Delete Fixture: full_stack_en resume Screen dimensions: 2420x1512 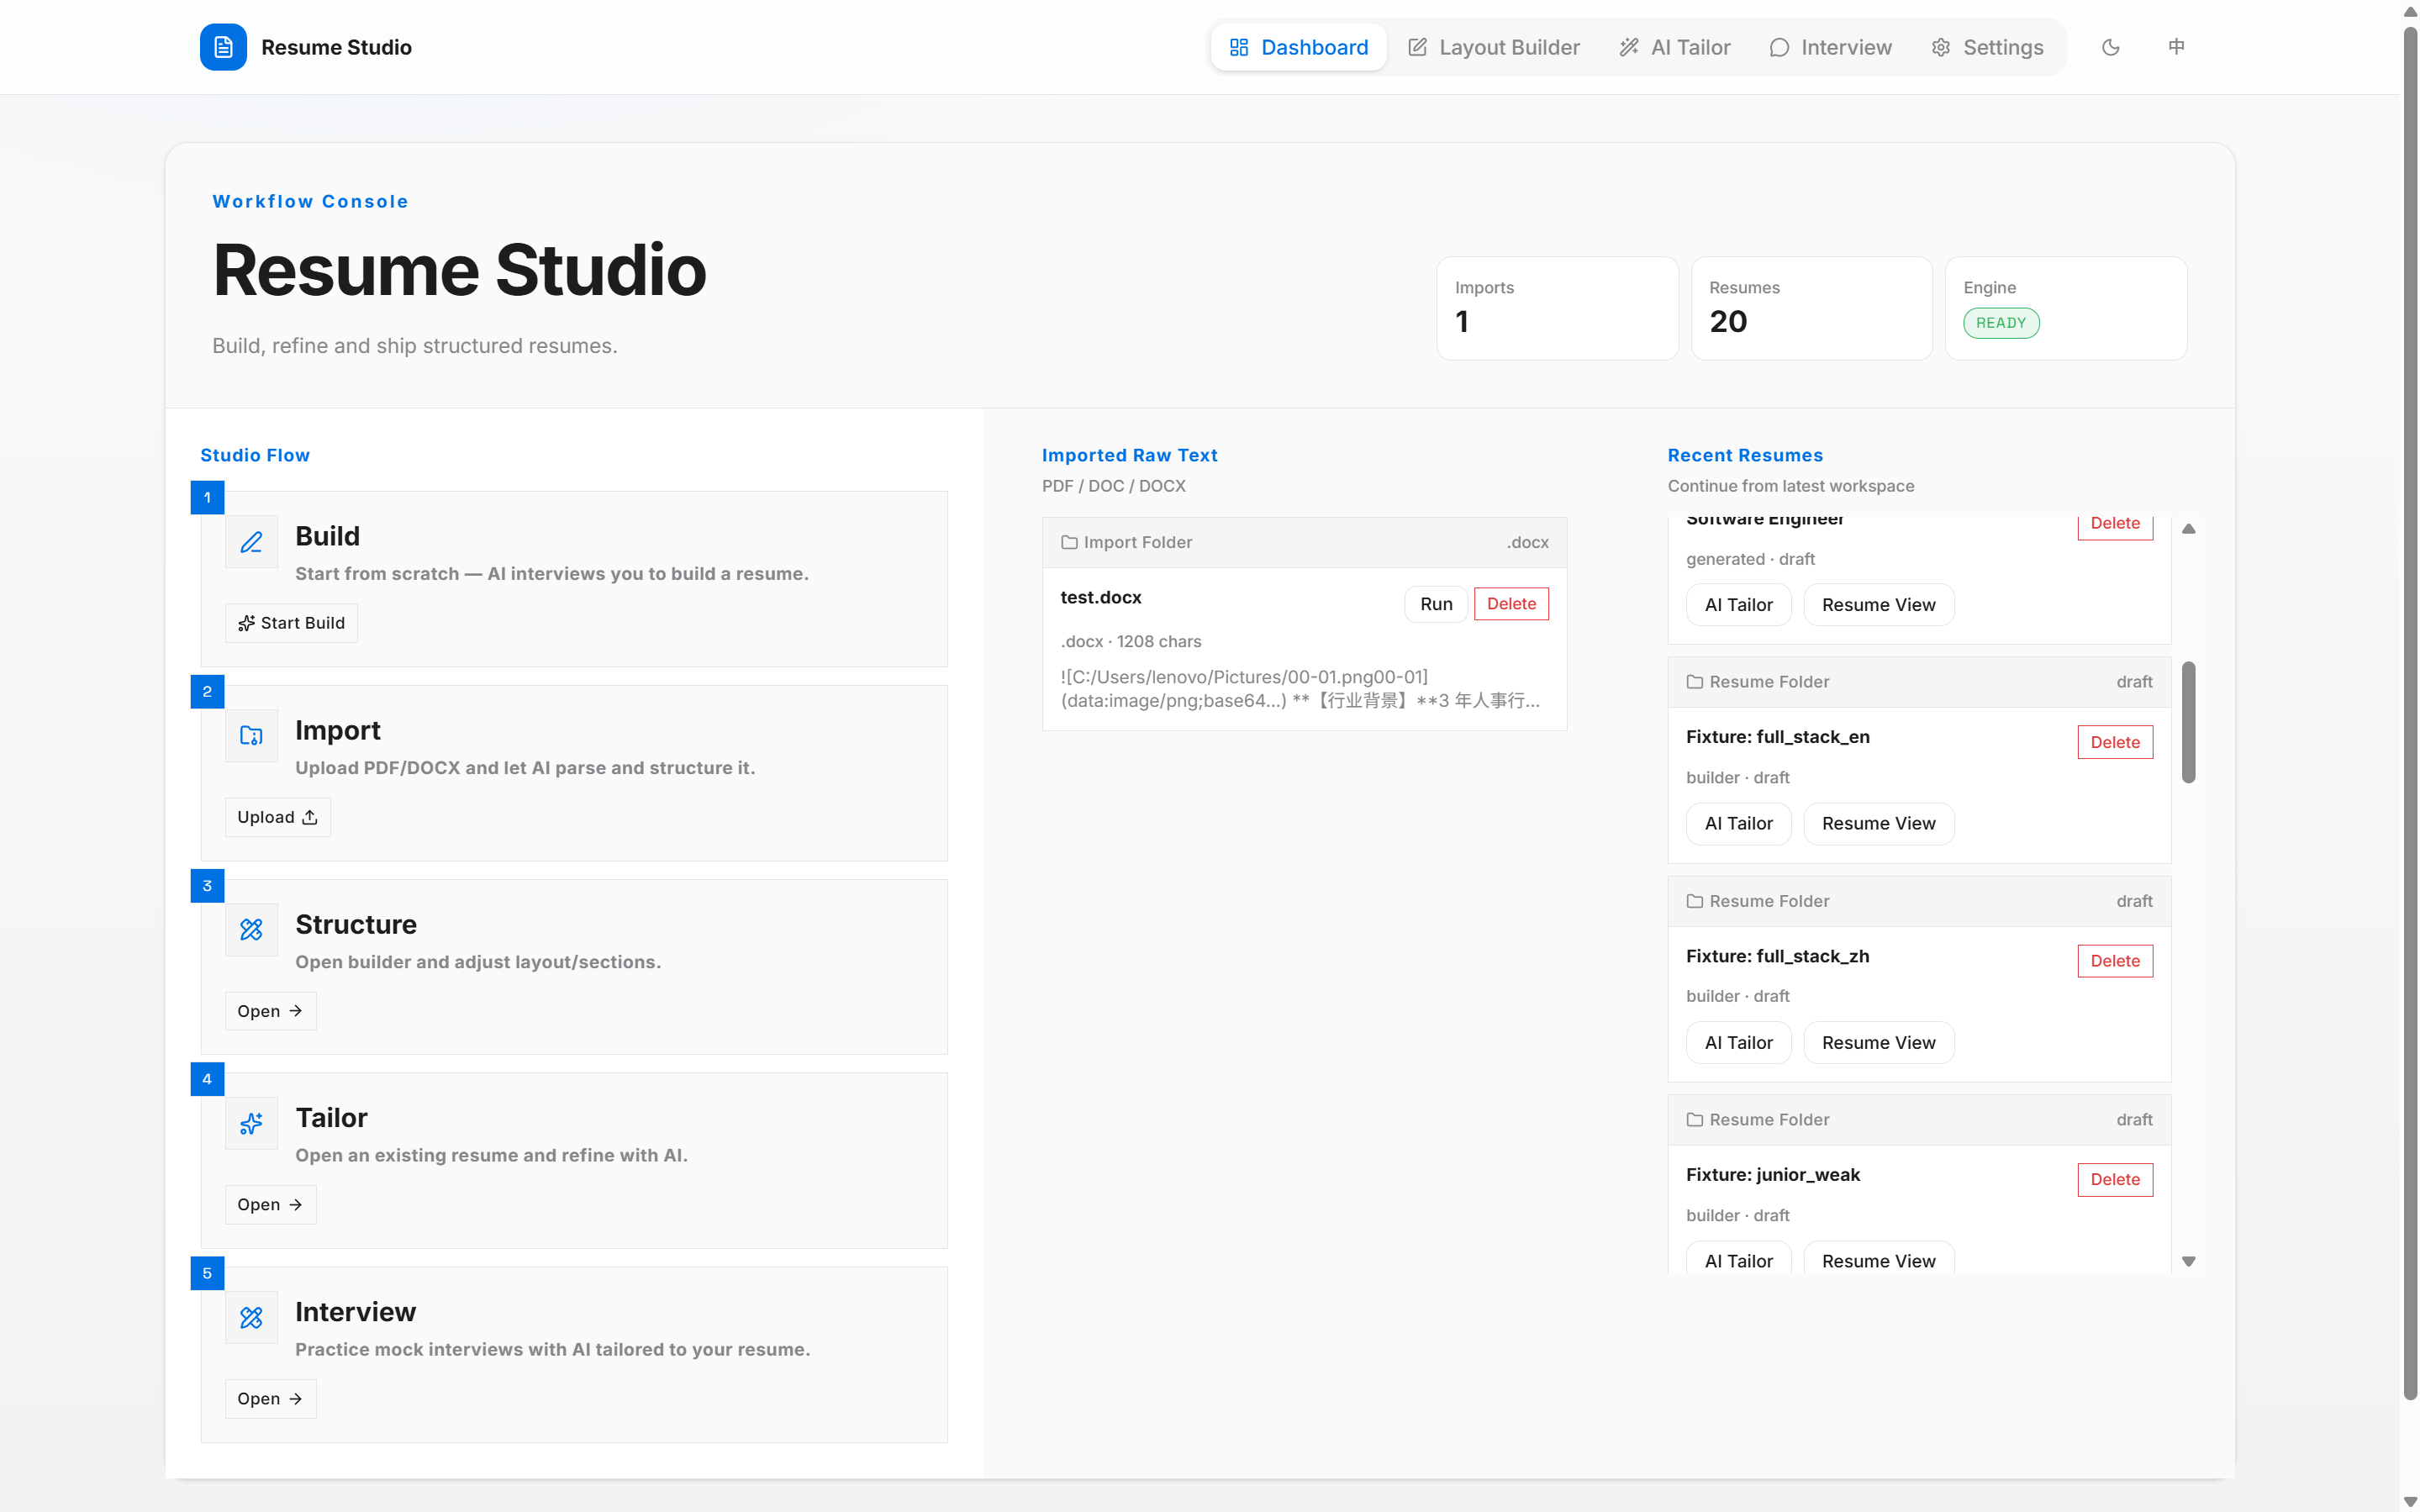(2115, 742)
